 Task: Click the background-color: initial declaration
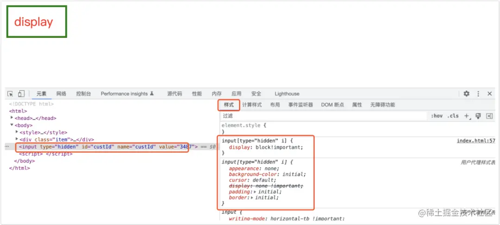(267, 175)
